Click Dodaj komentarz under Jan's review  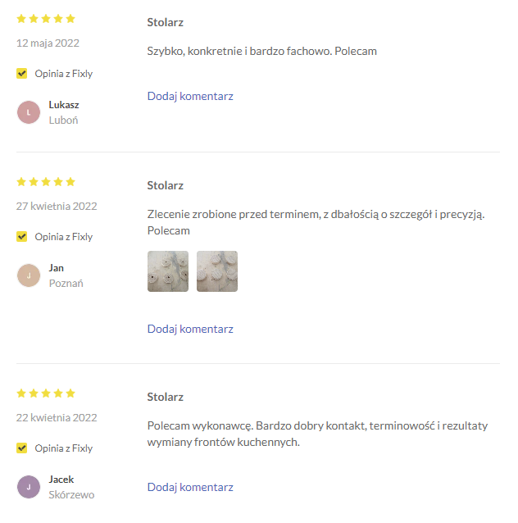[x=190, y=329]
